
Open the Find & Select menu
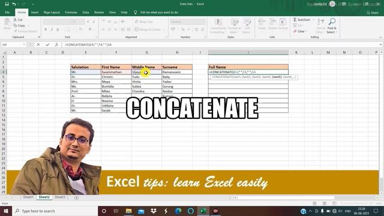(332, 26)
